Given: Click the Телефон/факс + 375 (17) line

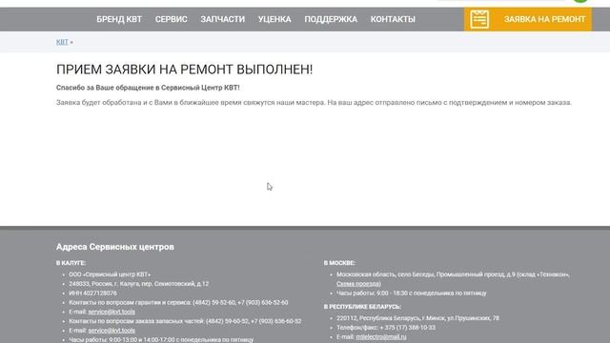Looking at the screenshot, I should coord(386,328).
